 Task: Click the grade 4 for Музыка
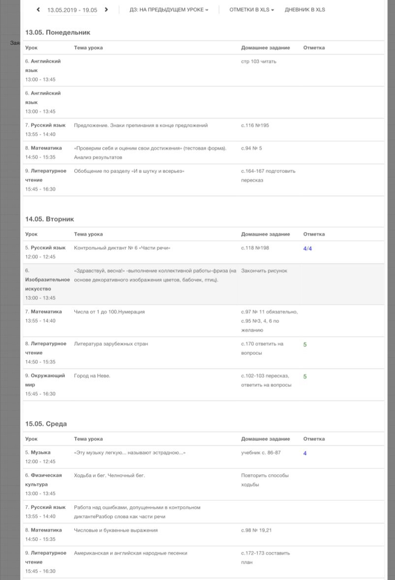pos(305,453)
